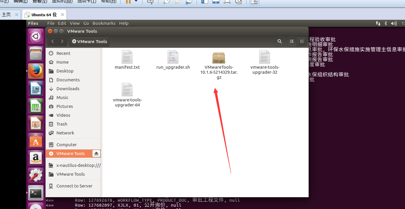This screenshot has width=405, height=209.
Task: Click Connect to Server in sidebar
Action: click(x=73, y=186)
